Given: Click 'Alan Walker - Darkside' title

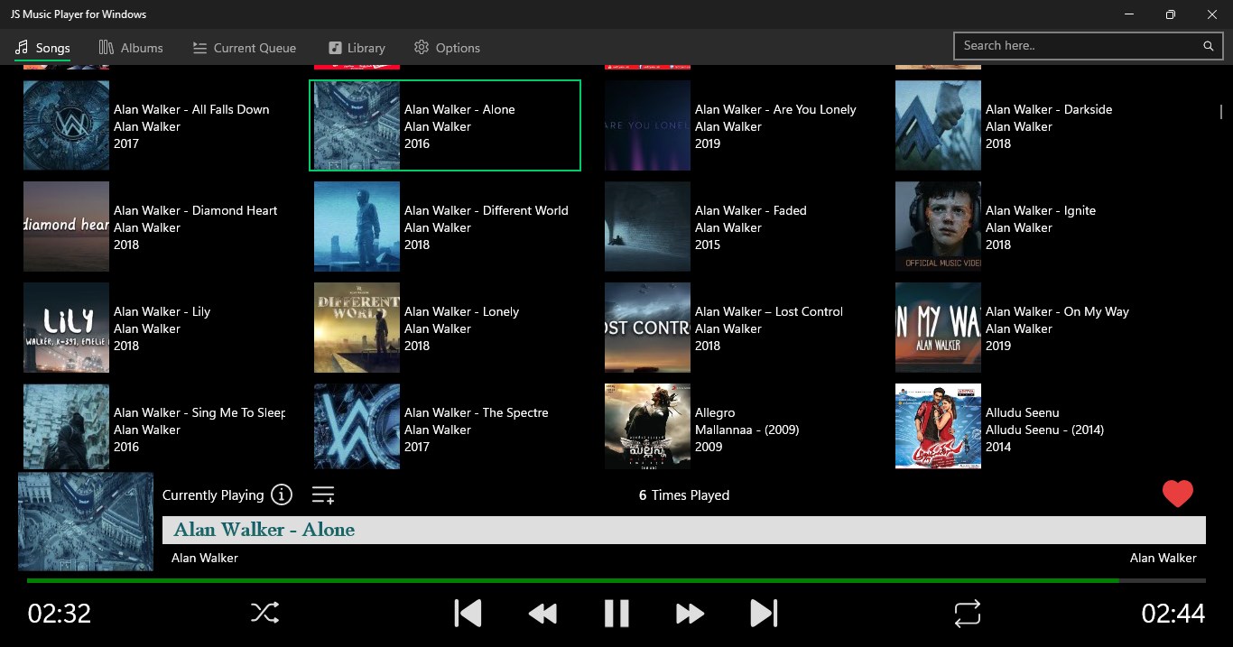Looking at the screenshot, I should tap(1049, 109).
